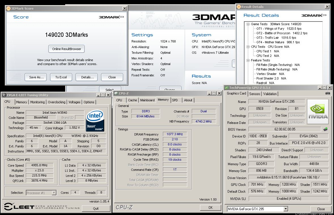Click the GPU Clock 701 MHz field
This screenshot has height=215, width=334.
click(257, 185)
